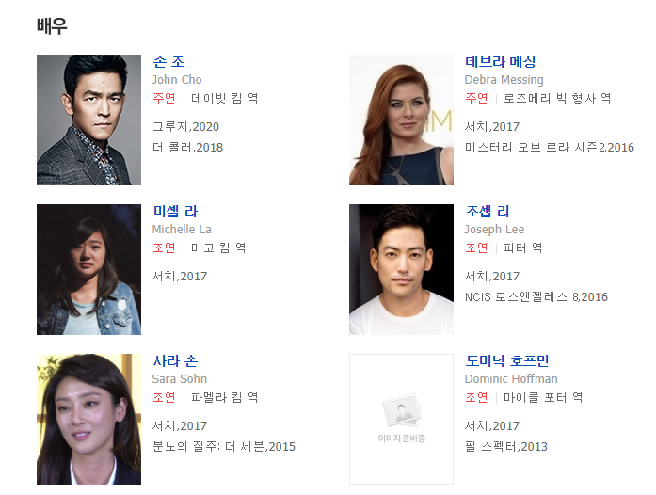Click the 데브라 메싱 actor name link
The height and width of the screenshot is (495, 656).
click(x=501, y=62)
